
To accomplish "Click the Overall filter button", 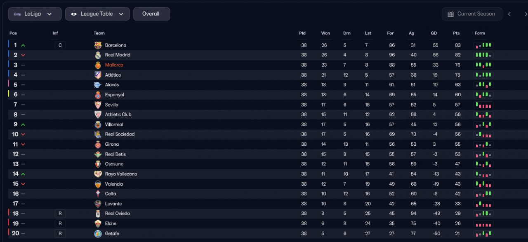I will (151, 14).
